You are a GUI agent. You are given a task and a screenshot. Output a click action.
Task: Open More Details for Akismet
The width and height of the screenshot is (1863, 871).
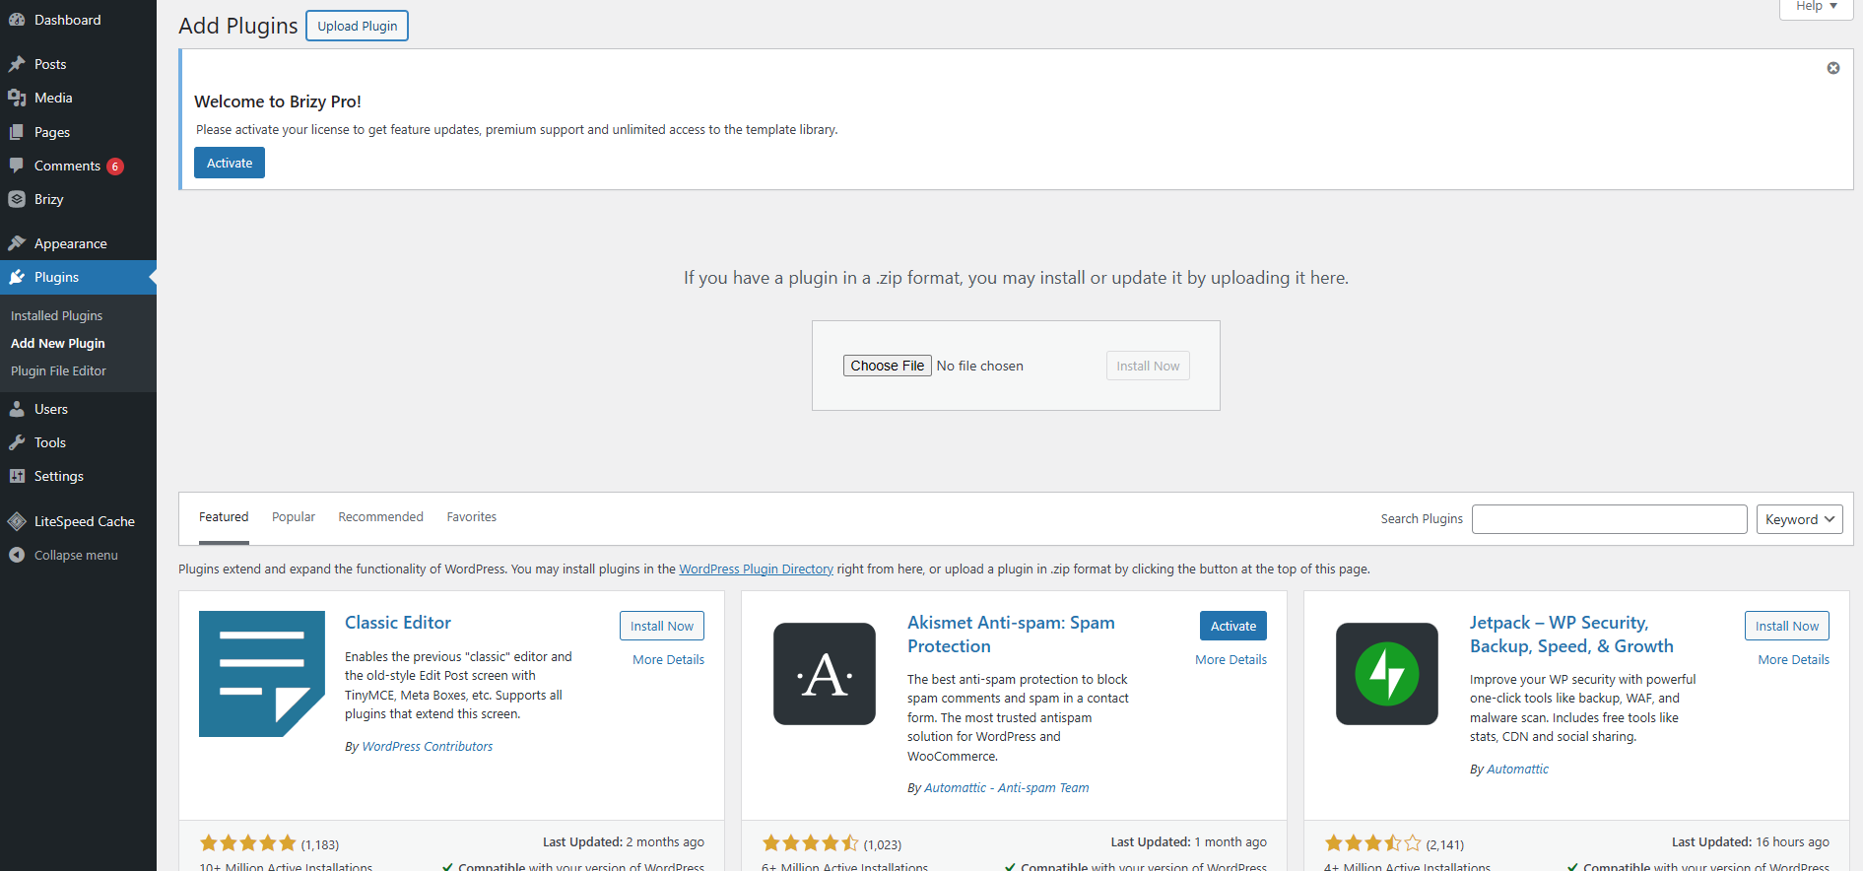point(1231,659)
